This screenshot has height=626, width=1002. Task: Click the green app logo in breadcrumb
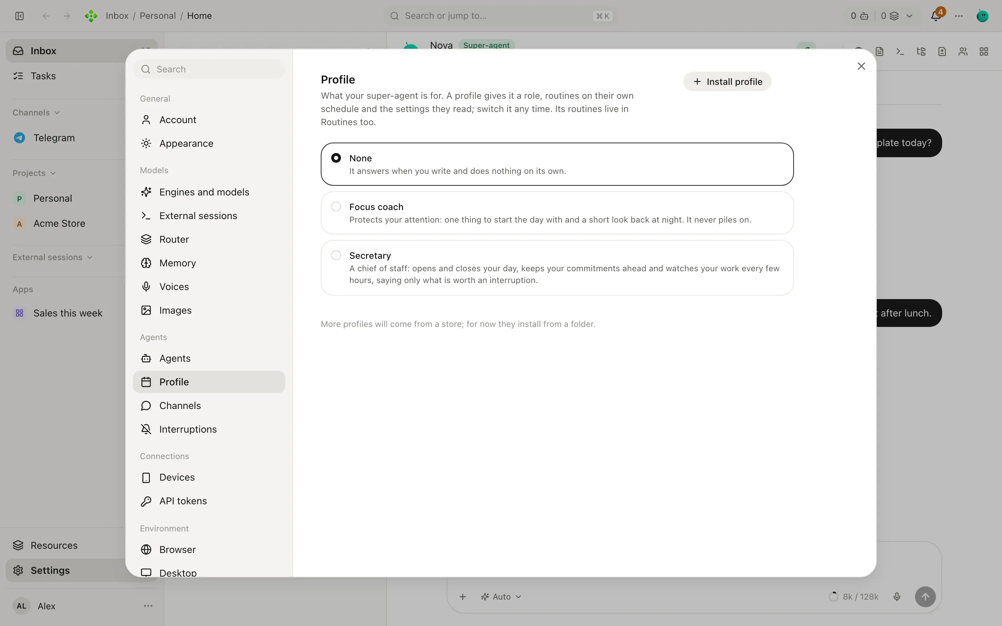coord(91,16)
